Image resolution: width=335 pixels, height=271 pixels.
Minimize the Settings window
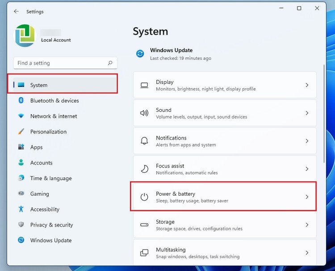pyautogui.click(x=281, y=8)
